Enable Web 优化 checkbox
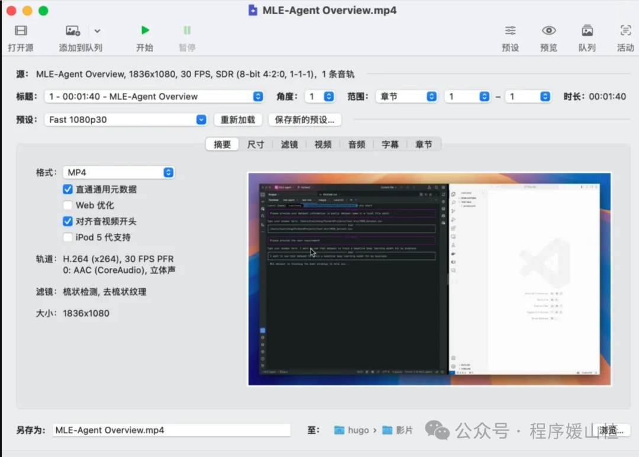The width and height of the screenshot is (639, 457). pos(69,205)
